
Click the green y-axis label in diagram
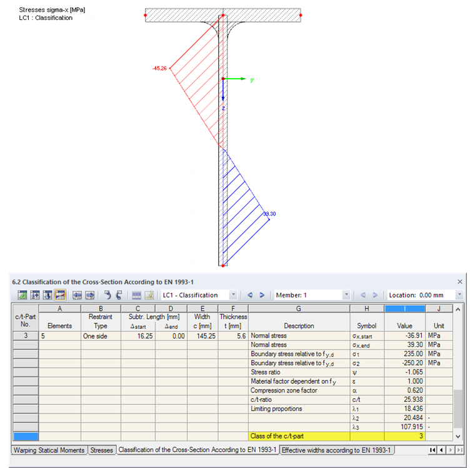252,80
